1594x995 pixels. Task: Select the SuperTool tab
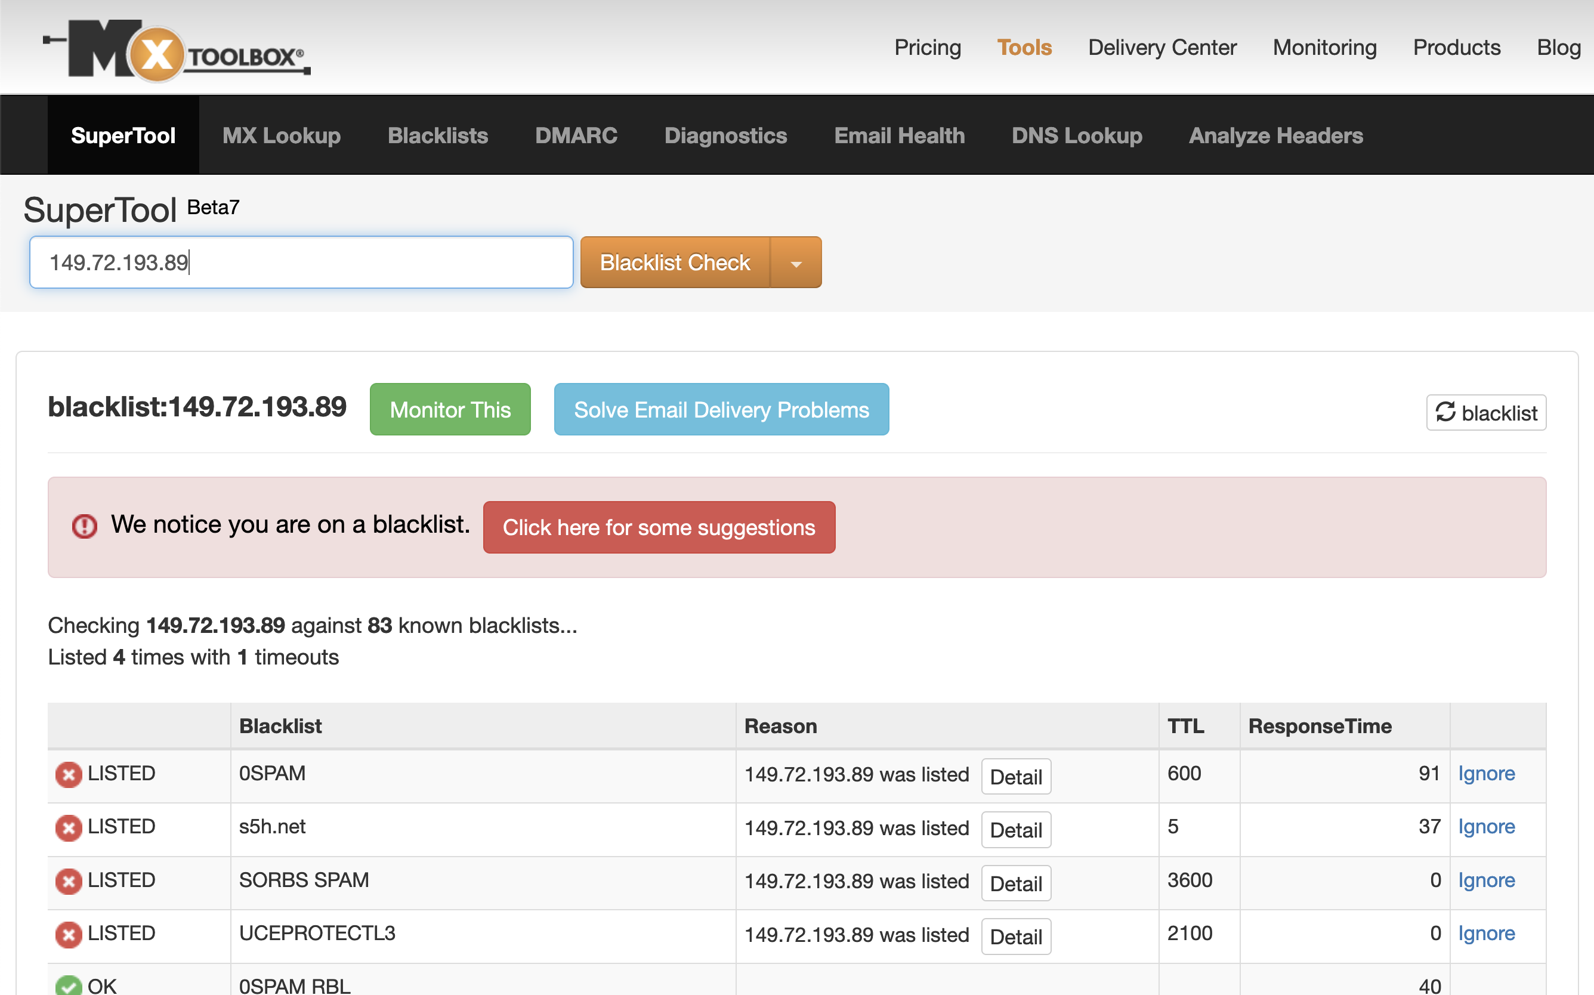click(x=123, y=135)
